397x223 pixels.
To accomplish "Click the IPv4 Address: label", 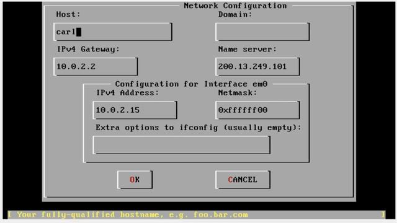I will click(x=127, y=92).
